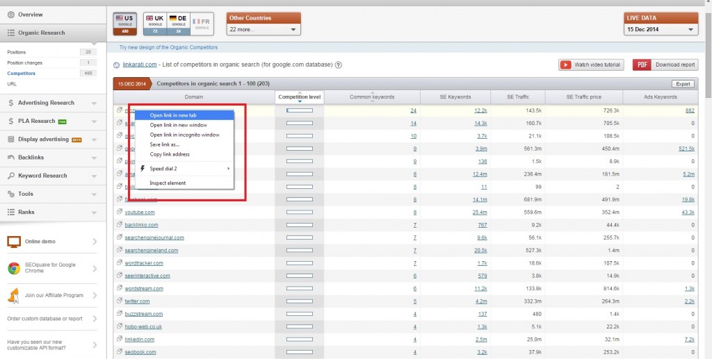Click the Advertising Research dollar icon
Image resolution: width=712 pixels, height=359 pixels.
[x=11, y=103]
